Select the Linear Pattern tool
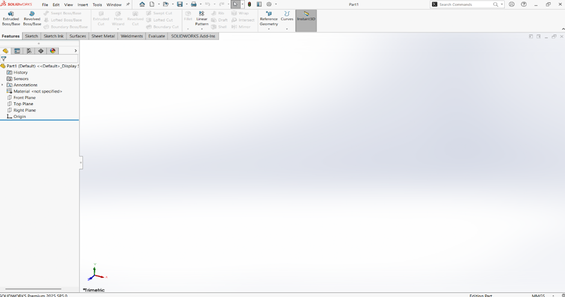 202,19
